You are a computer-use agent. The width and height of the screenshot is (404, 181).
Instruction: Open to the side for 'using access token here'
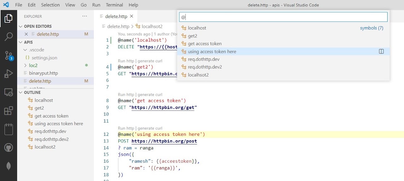pos(381,51)
